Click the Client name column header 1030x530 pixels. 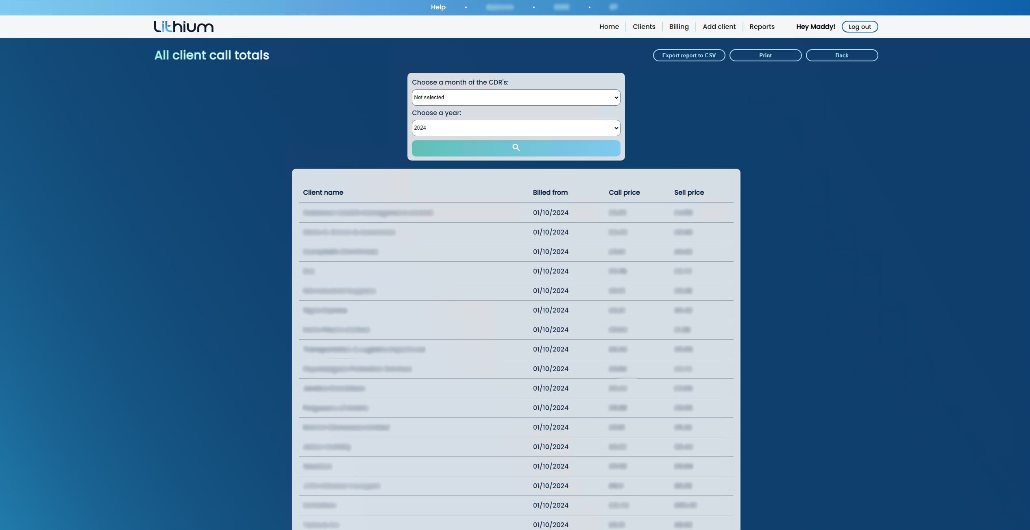[323, 193]
